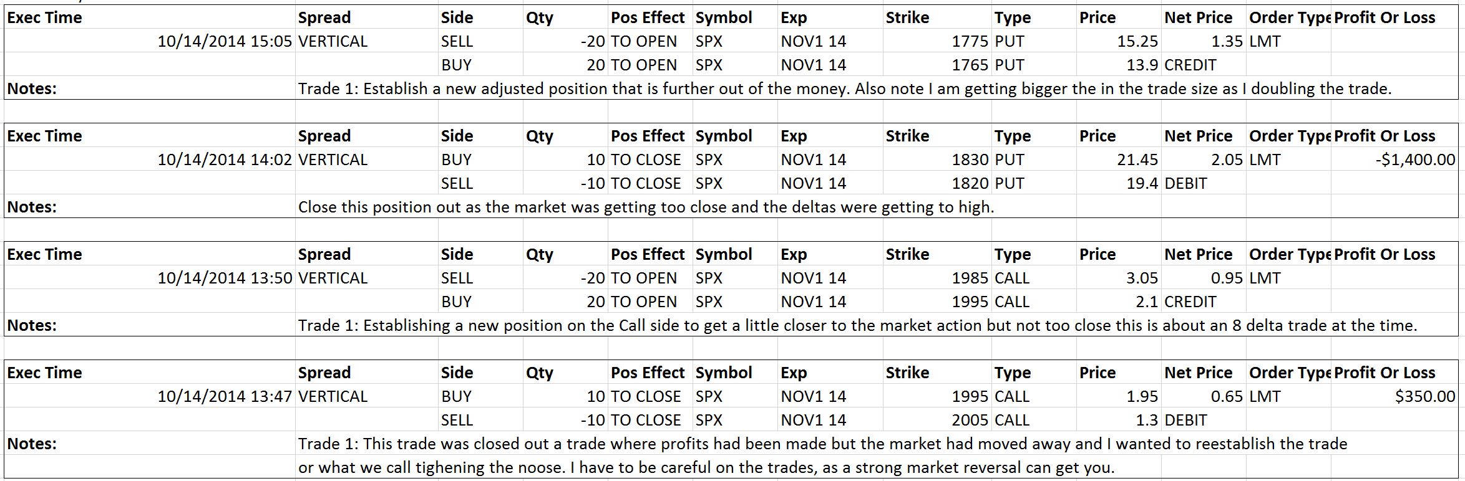Viewport: 1465px width, 481px height.
Task: Click the 10/14/2014 15:05 exec time cell
Action: [150, 41]
